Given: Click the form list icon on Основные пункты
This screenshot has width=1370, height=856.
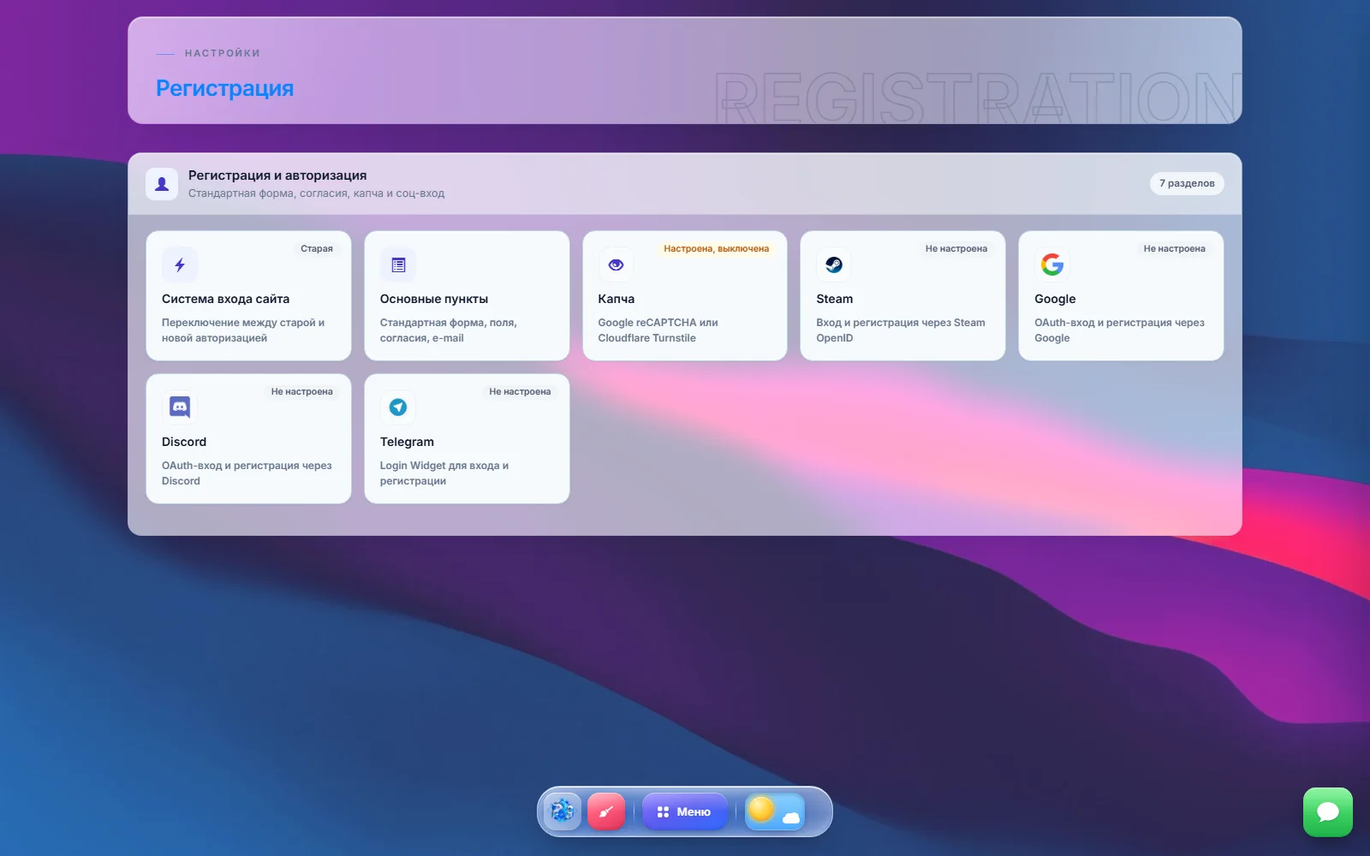Looking at the screenshot, I should pos(398,265).
